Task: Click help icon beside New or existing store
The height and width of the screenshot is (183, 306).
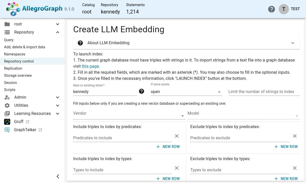Action: click(x=142, y=91)
